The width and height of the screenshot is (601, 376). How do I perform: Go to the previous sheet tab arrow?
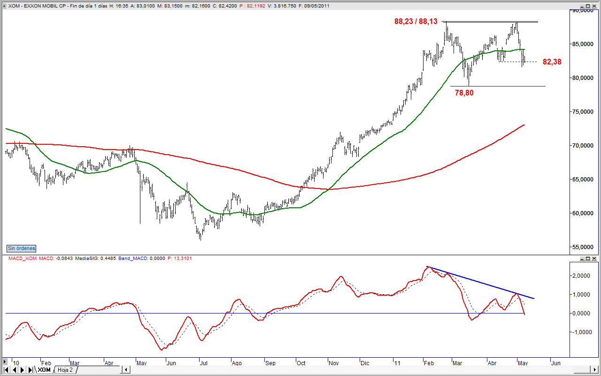point(14,370)
